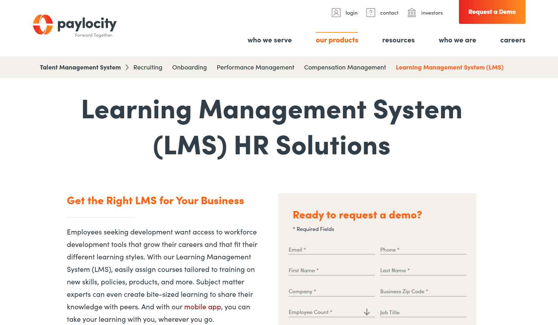Open the our products menu
Image resolution: width=558 pixels, height=325 pixels.
[x=337, y=40]
